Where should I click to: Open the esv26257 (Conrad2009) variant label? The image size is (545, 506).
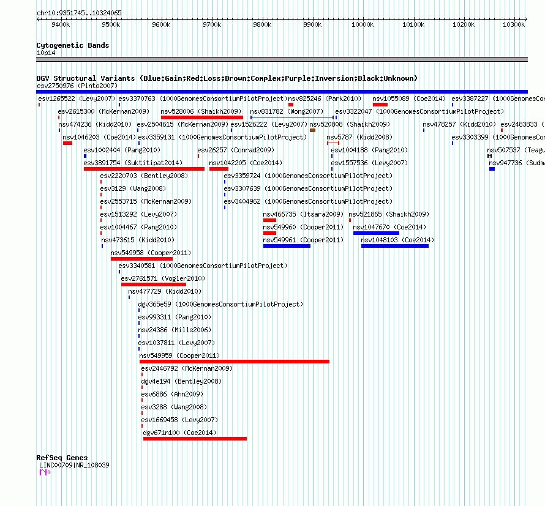click(236, 150)
